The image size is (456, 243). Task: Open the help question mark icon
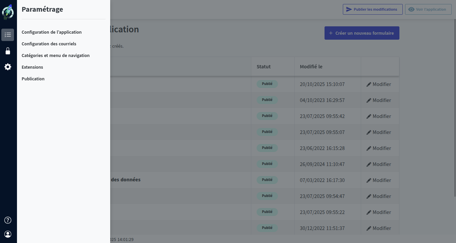point(8,220)
